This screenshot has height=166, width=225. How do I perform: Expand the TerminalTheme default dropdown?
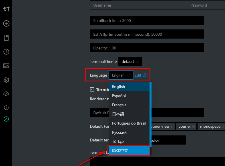coord(130,61)
